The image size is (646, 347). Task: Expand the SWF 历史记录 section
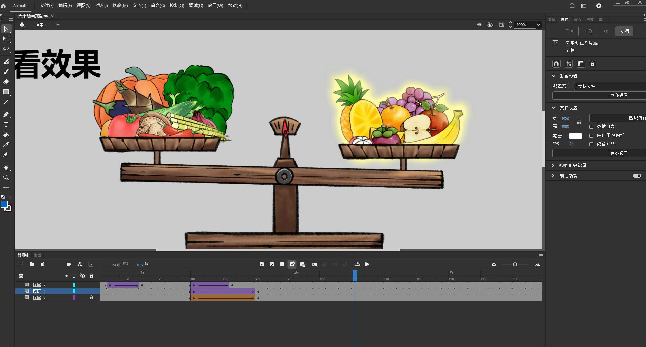point(553,165)
